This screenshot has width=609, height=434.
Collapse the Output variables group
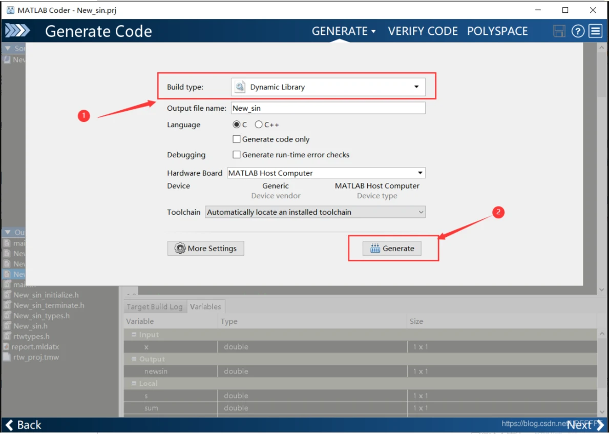134,359
